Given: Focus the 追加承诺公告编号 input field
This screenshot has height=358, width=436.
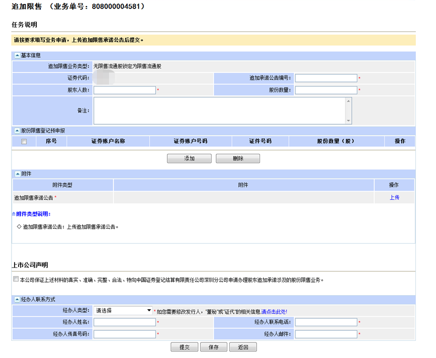Looking at the screenshot, I should pyautogui.click(x=326, y=78).
